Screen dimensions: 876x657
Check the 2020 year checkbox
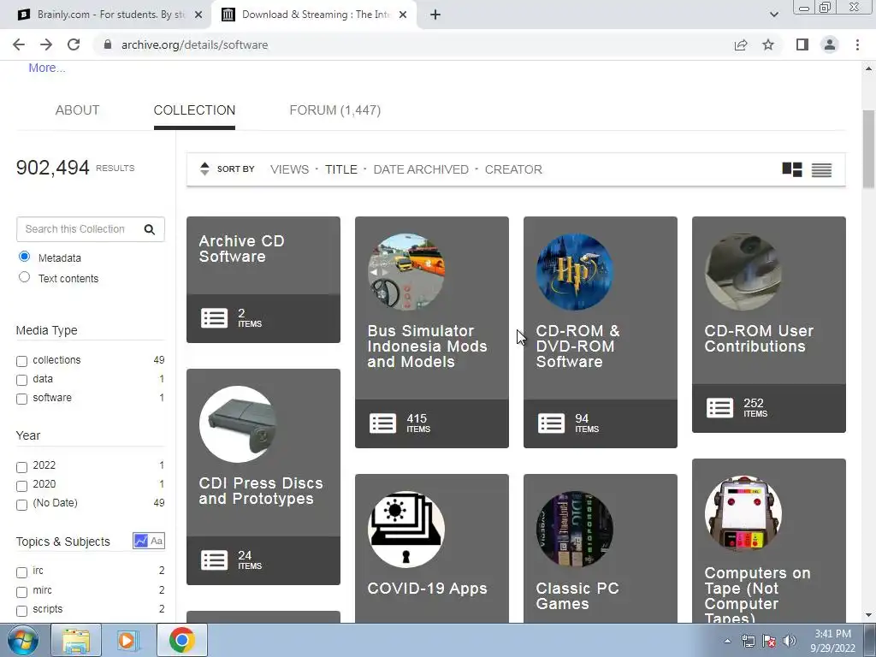pyautogui.click(x=21, y=486)
